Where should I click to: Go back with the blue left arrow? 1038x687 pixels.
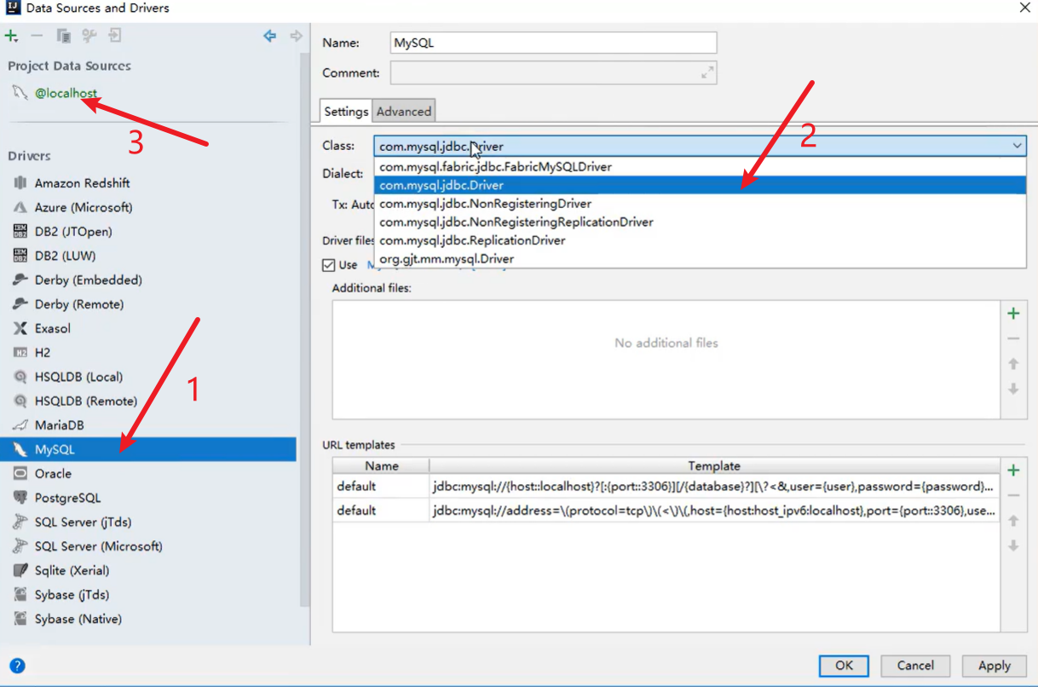click(x=270, y=36)
